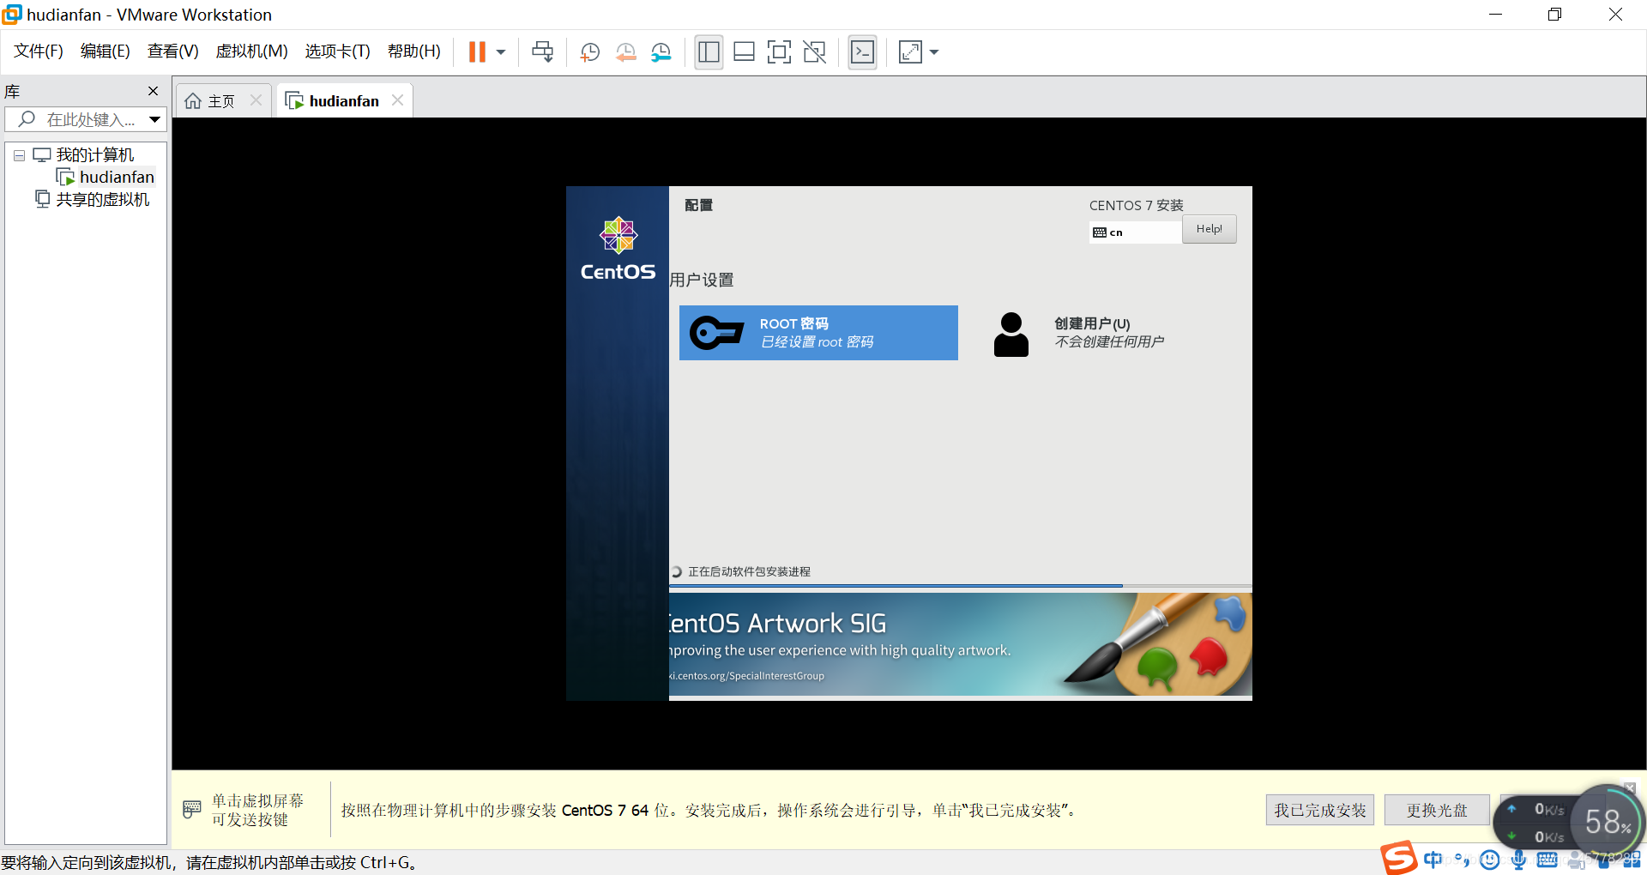1647x875 pixels.
Task: Open the 查看(V) menu
Action: (x=172, y=51)
